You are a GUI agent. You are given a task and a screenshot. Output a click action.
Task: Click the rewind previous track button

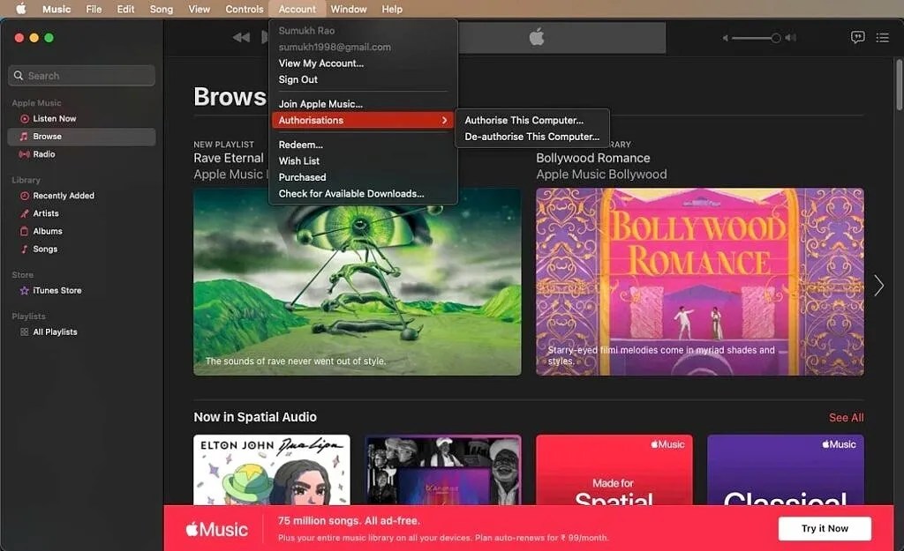point(241,37)
